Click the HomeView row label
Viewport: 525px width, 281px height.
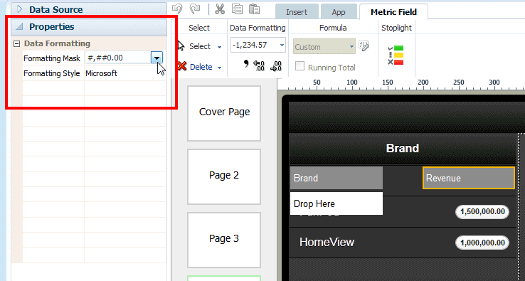tap(327, 242)
